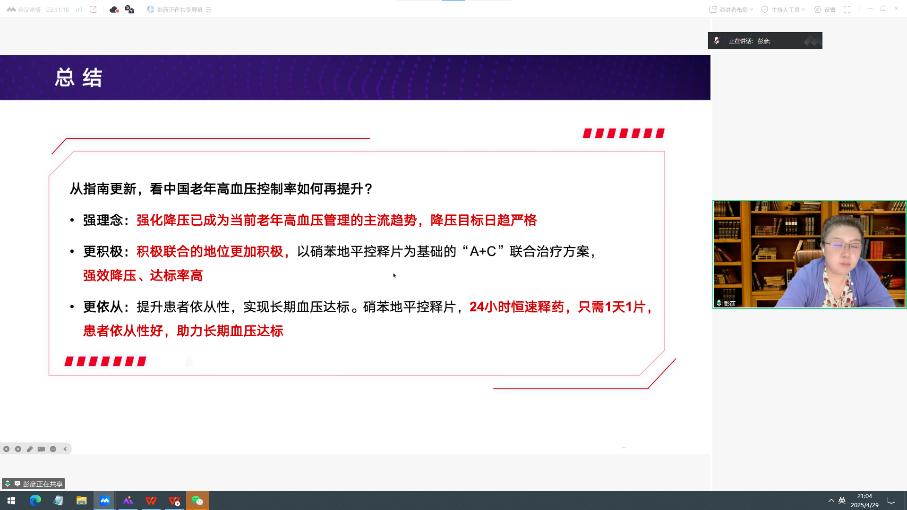Select 彭彦's video thumbnail
The height and width of the screenshot is (510, 907).
coord(809,254)
